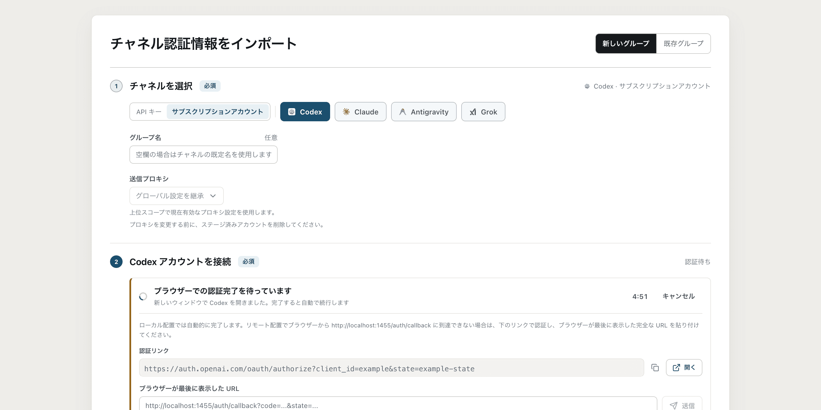Image resolution: width=821 pixels, height=410 pixels.
Task: Click the ブラウザーでの認証完了を待っています message
Action: 223,291
